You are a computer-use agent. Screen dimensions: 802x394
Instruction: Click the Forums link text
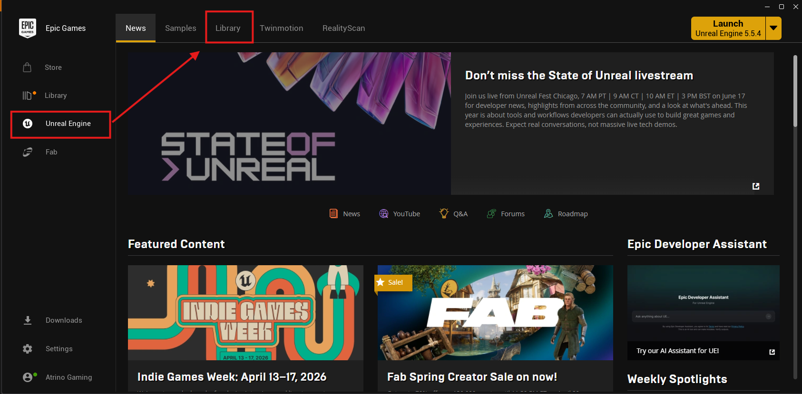coord(513,214)
